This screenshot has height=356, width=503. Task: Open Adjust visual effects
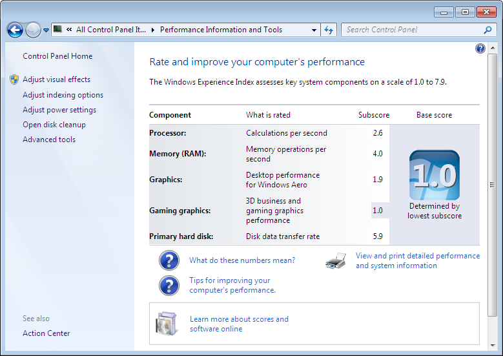click(x=56, y=79)
